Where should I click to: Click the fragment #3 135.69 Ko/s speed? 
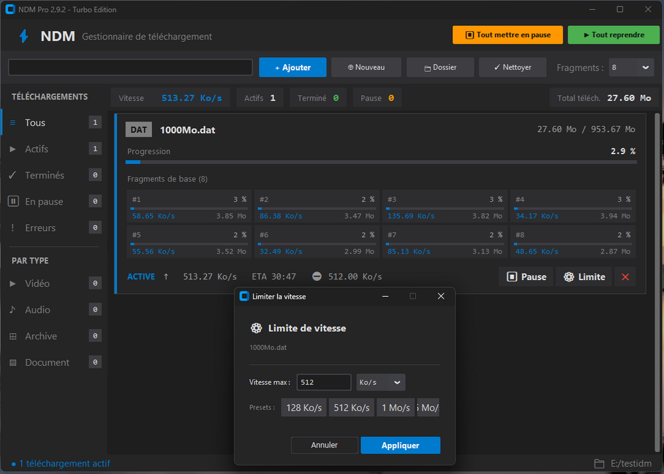point(411,216)
